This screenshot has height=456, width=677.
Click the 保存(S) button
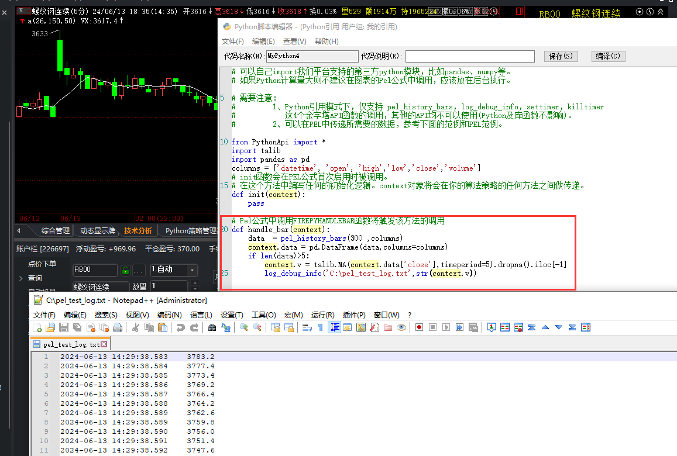561,56
